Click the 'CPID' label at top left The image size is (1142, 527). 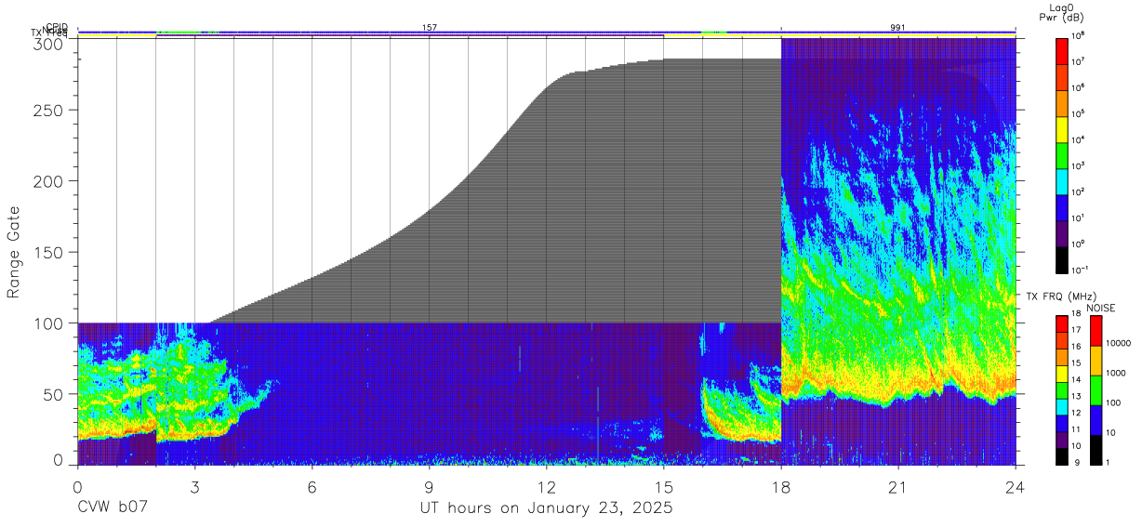56,28
